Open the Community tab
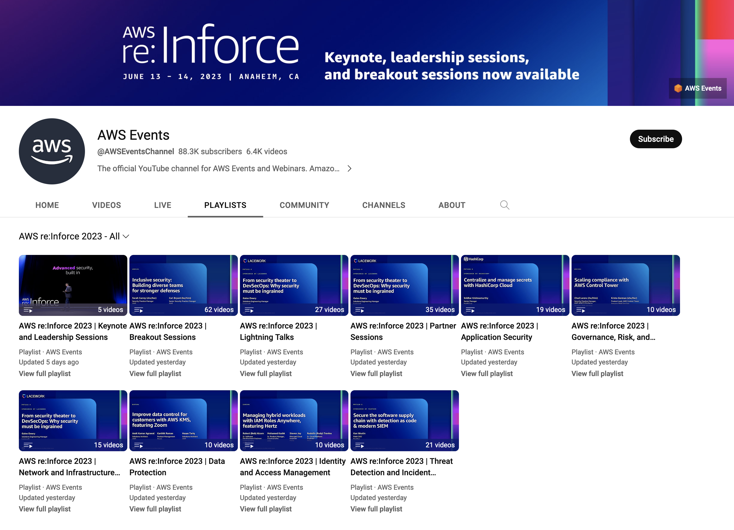 (304, 205)
